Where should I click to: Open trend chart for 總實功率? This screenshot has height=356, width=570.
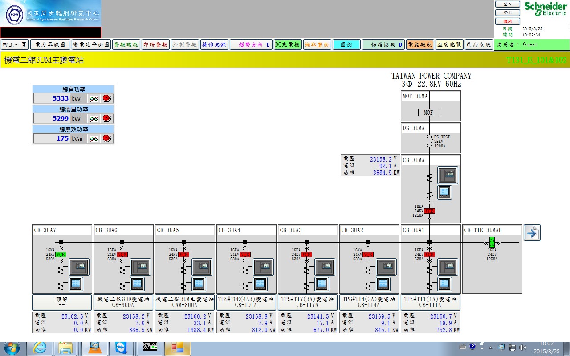(94, 99)
